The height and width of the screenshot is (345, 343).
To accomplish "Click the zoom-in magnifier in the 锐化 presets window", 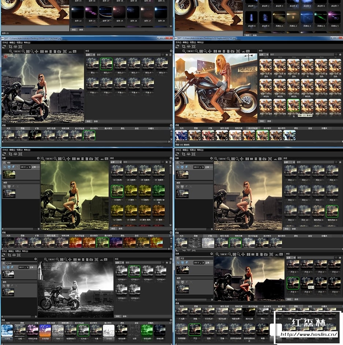I will tap(11, 51).
